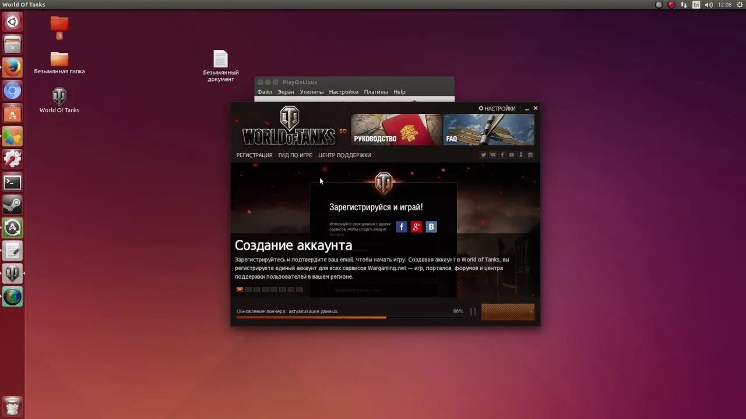Open network indicator in top panel
The height and width of the screenshot is (419, 746).
click(x=684, y=5)
